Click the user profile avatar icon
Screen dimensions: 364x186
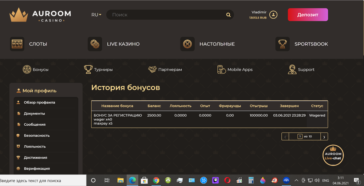(273, 15)
